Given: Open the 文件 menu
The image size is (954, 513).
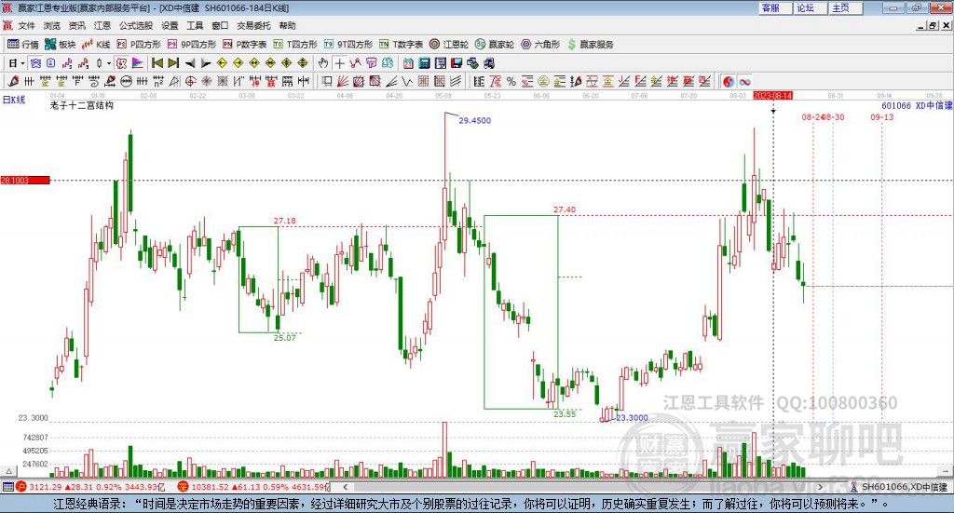Looking at the screenshot, I should click(x=26, y=25).
